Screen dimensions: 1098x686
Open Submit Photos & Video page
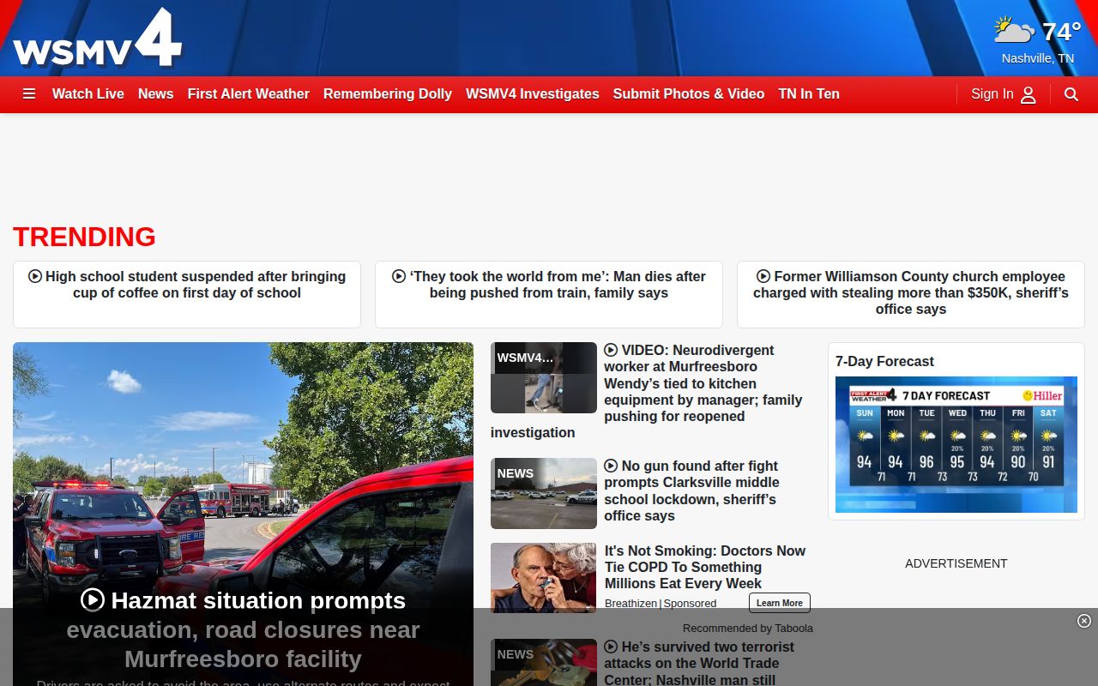click(689, 94)
